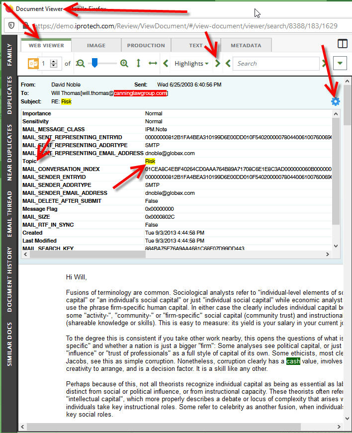Click the zoom level slider handle
This screenshot has height=433, width=352.
point(94,63)
